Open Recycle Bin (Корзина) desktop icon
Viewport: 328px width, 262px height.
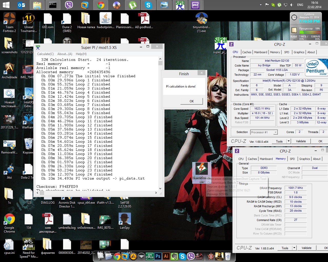[28, 146]
